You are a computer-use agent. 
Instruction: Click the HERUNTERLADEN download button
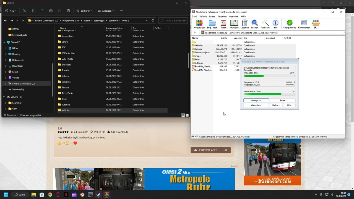point(205,150)
